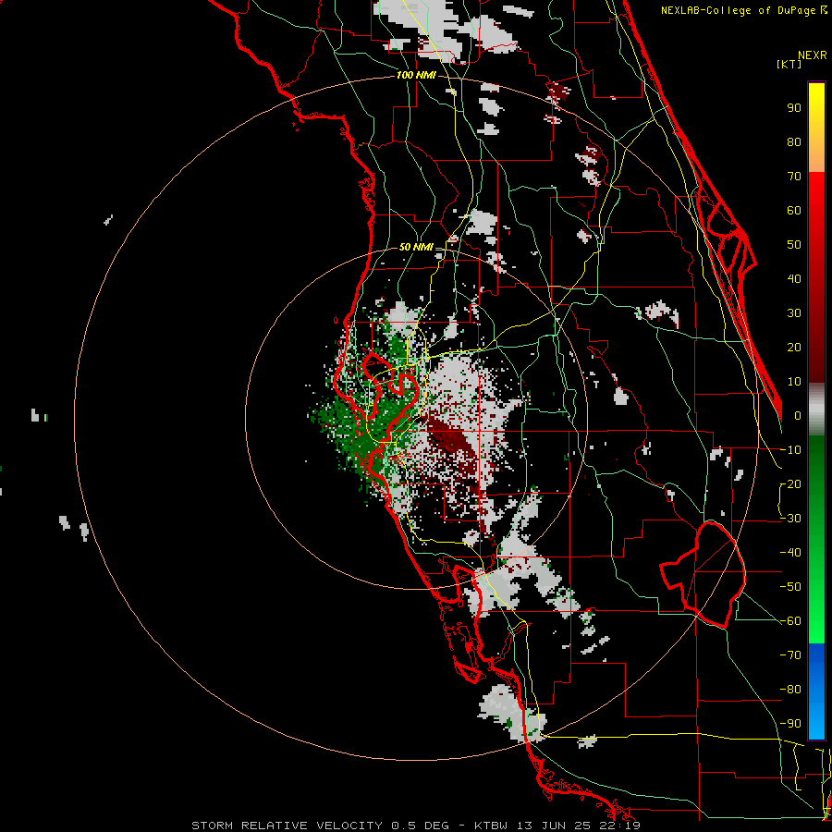
Task: Click the -50 value on the velocity scale
Action: (790, 587)
